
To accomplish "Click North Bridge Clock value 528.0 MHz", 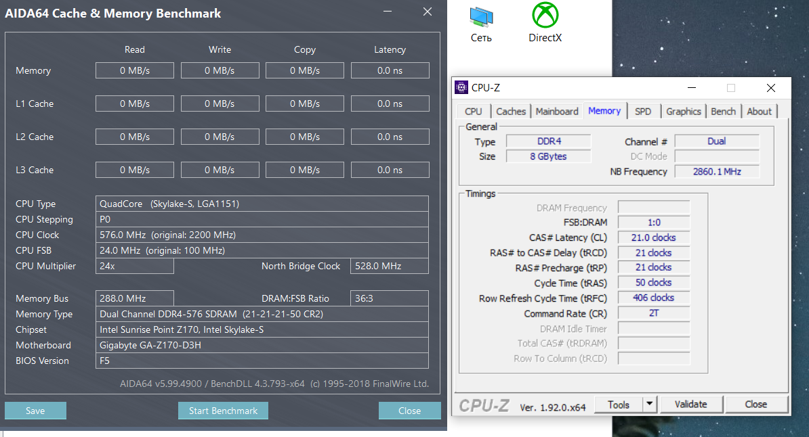I will click(x=390, y=266).
